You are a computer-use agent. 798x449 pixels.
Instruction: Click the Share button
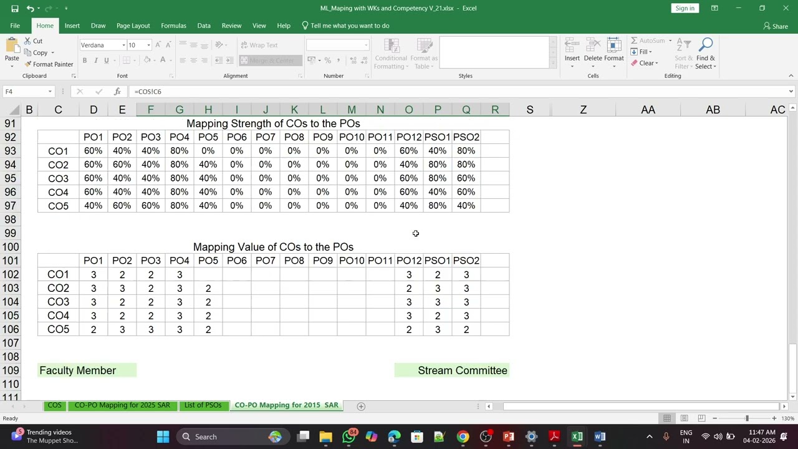(x=776, y=26)
